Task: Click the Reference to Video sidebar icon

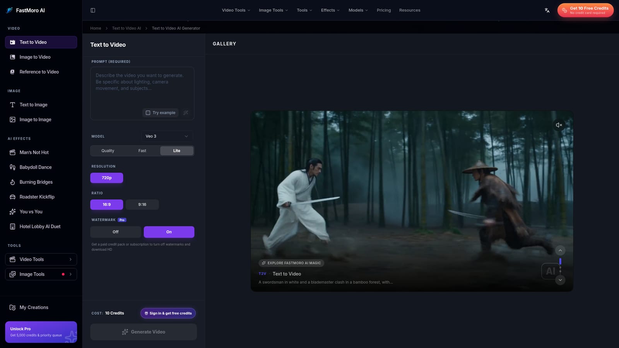Action: coord(12,72)
